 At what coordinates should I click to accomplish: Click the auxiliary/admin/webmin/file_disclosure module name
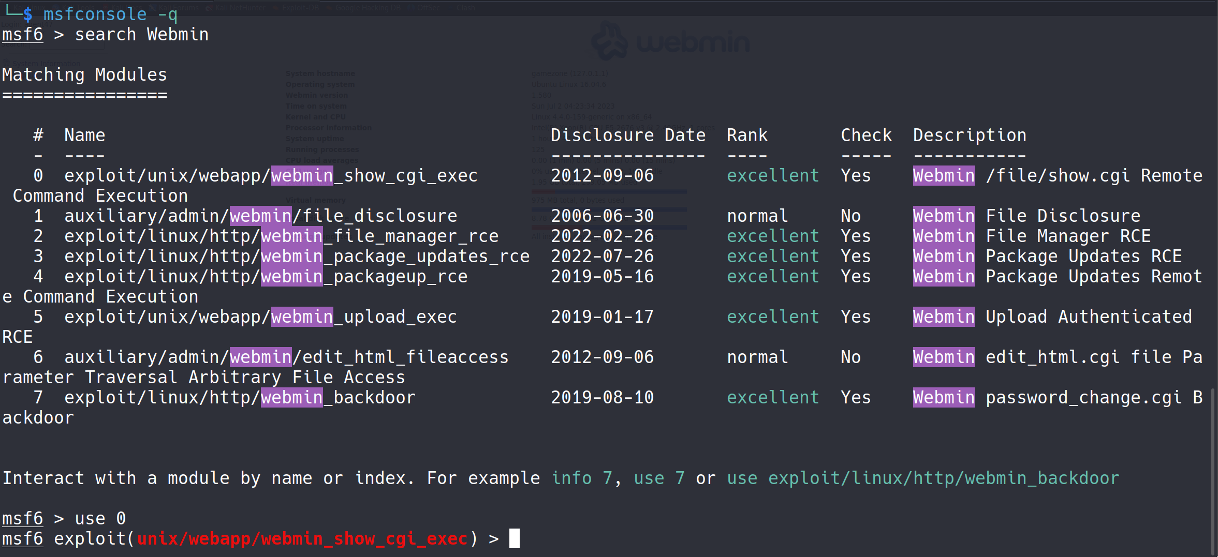260,216
